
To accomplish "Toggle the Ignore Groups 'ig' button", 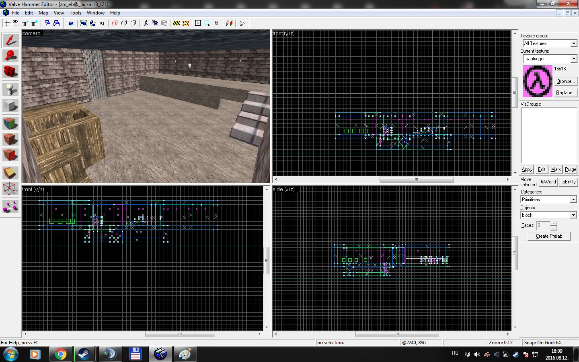I will [x=102, y=23].
